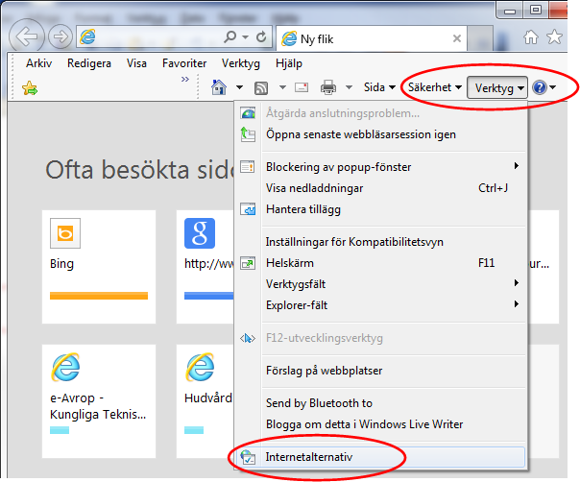Open the search dropdown arrow in address bar

click(x=244, y=37)
